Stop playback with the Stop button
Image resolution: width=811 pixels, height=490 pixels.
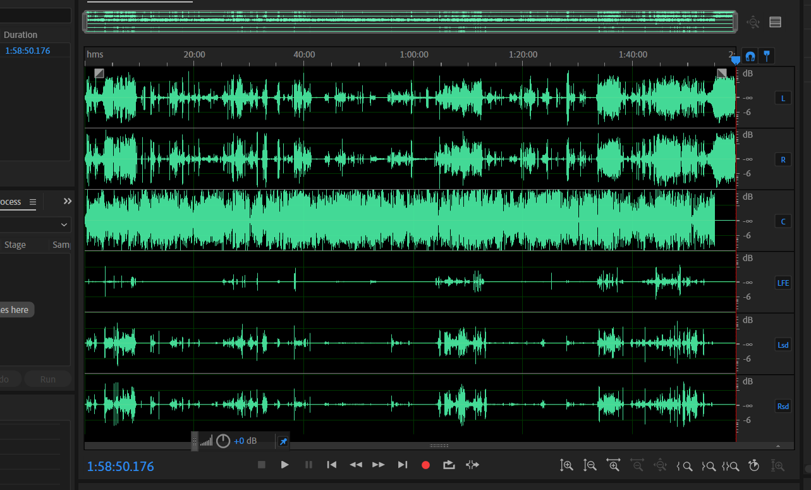262,465
